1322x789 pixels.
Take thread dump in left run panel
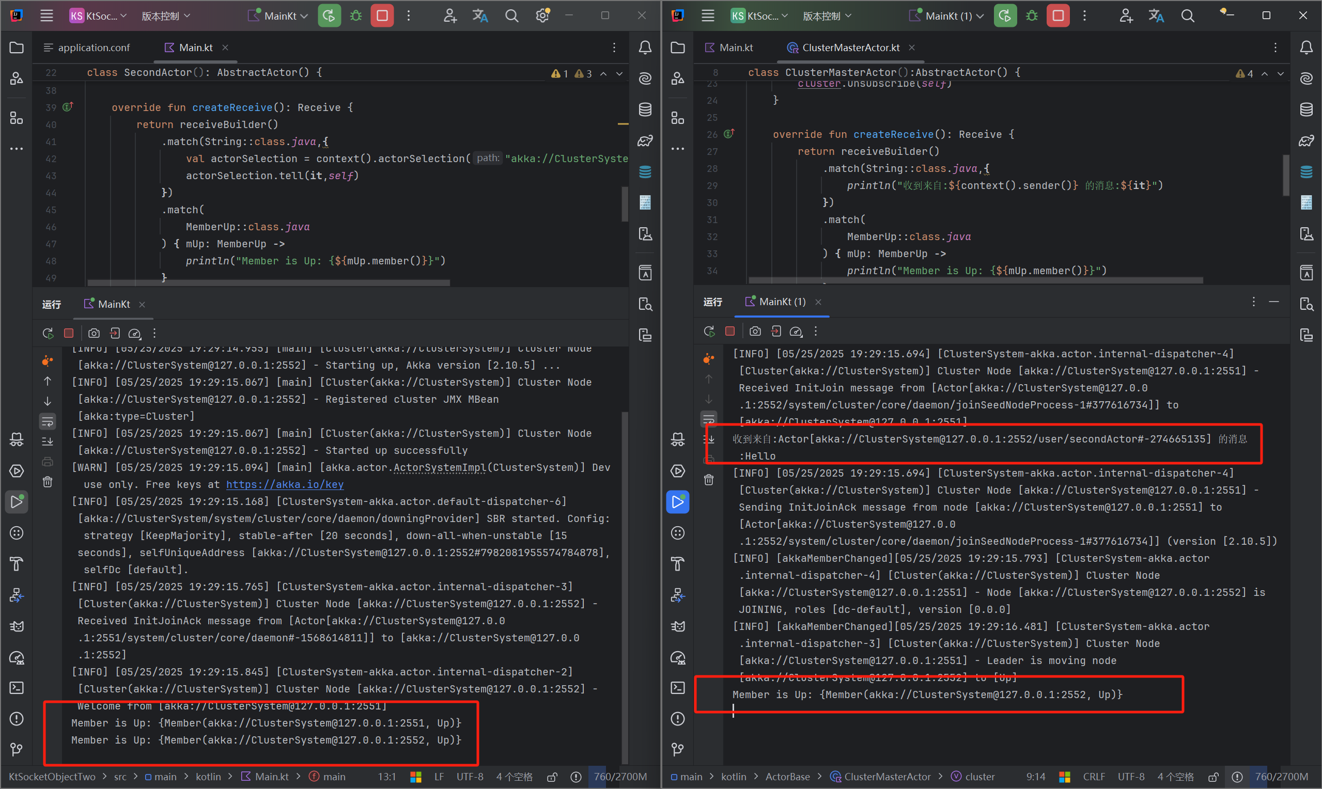pos(94,334)
